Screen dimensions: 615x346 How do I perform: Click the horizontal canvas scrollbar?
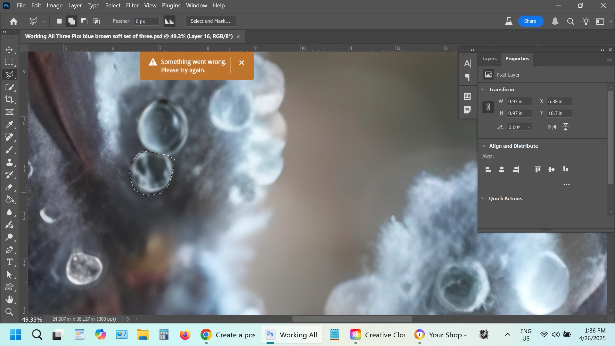(352, 319)
